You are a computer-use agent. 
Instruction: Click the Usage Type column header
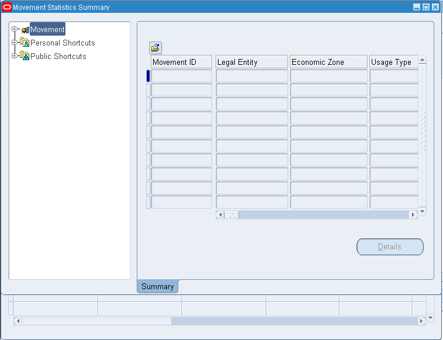coord(394,62)
